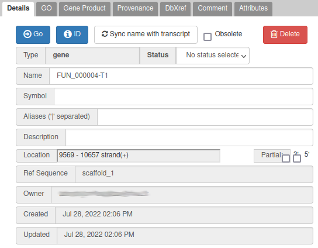318x248 pixels.
Task: Check the Partial 3' checkbox
Action: (286, 159)
